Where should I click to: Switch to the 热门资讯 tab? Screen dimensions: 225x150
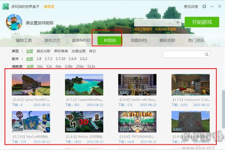[x=196, y=40]
